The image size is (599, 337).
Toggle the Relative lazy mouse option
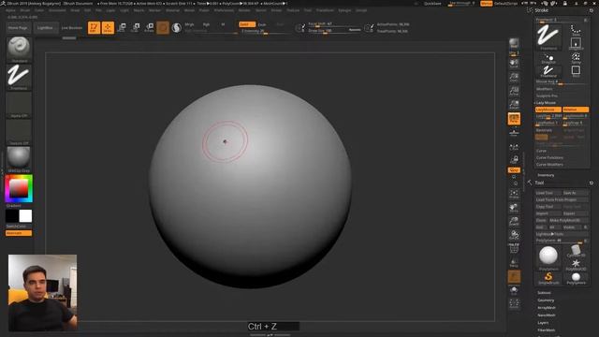pyautogui.click(x=576, y=110)
